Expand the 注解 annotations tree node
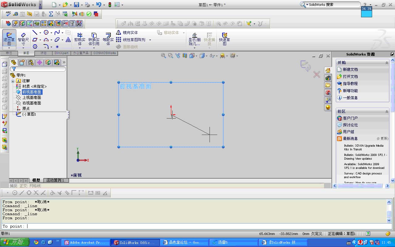This screenshot has height=247, width=395. pos(13,81)
